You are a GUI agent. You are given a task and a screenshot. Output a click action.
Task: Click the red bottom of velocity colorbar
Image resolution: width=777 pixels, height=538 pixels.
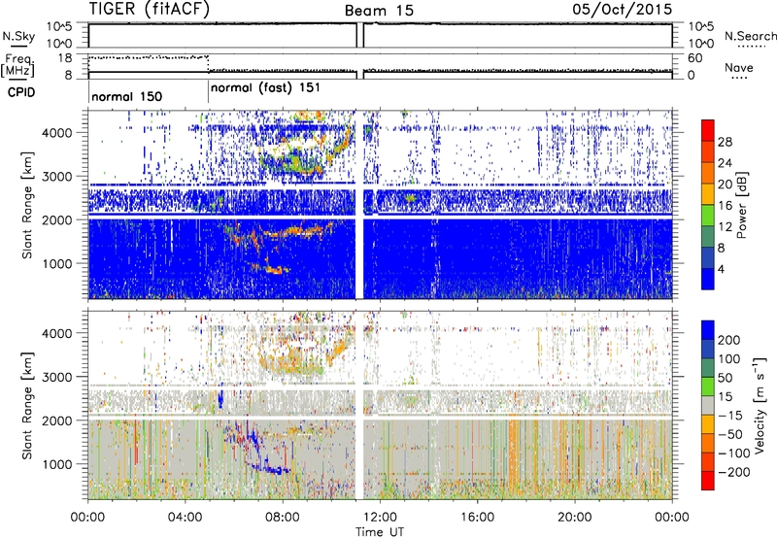click(708, 481)
